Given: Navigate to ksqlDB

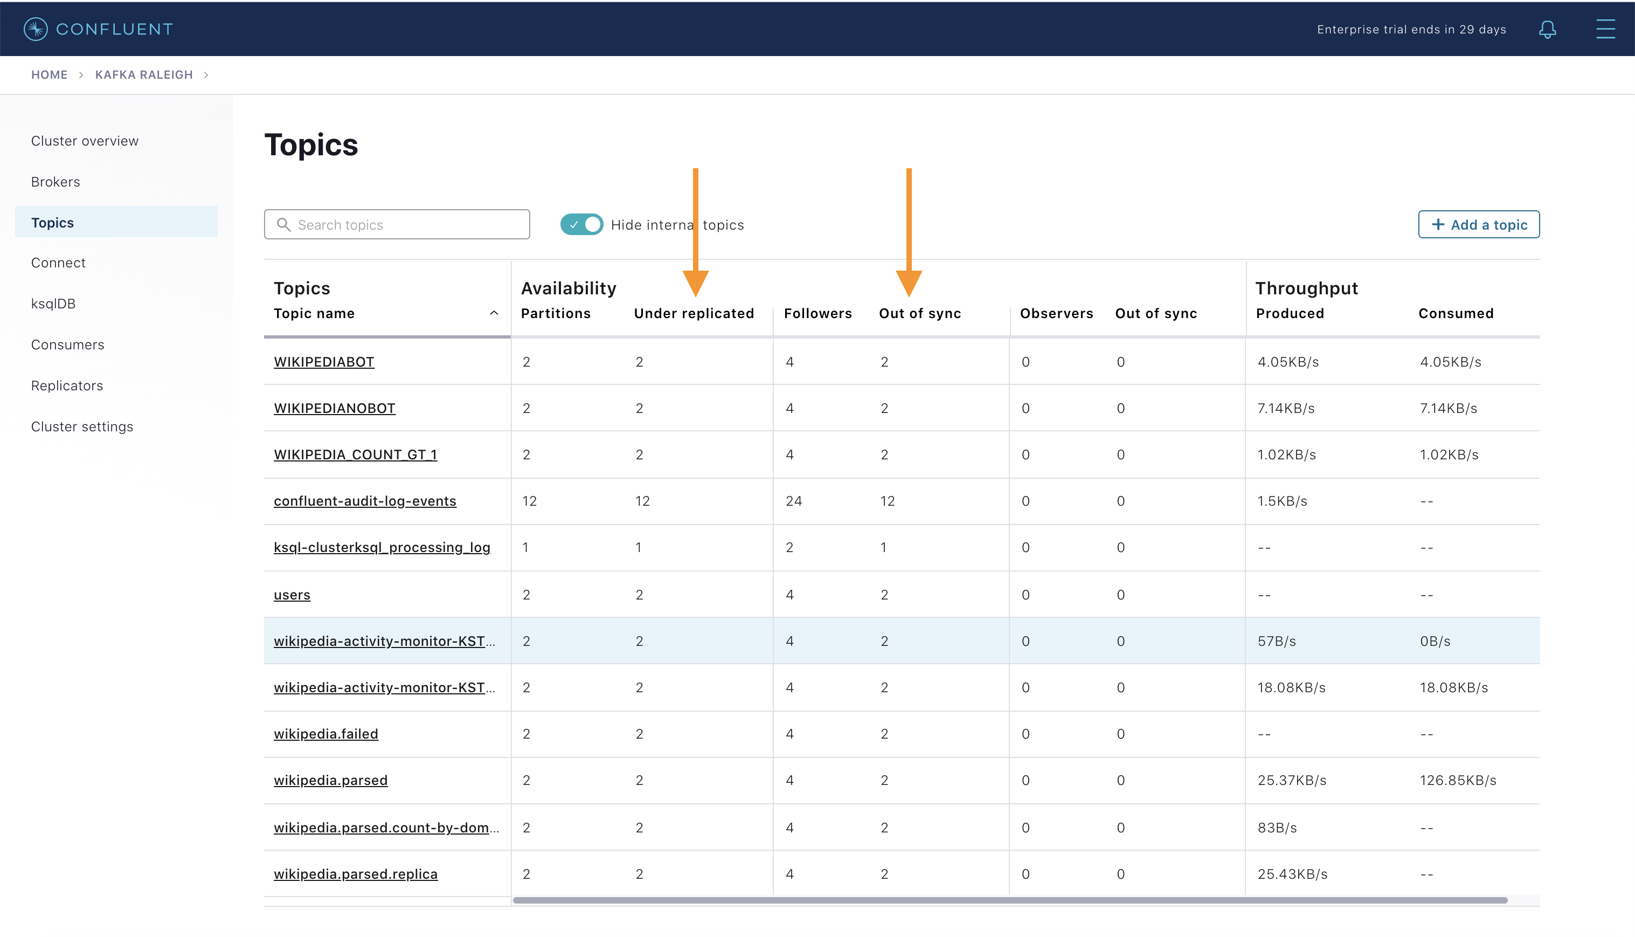Looking at the screenshot, I should 53,304.
